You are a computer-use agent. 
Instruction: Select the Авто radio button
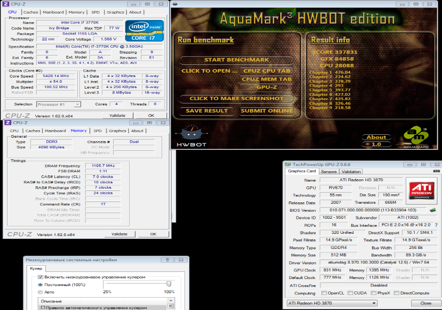[40, 292]
